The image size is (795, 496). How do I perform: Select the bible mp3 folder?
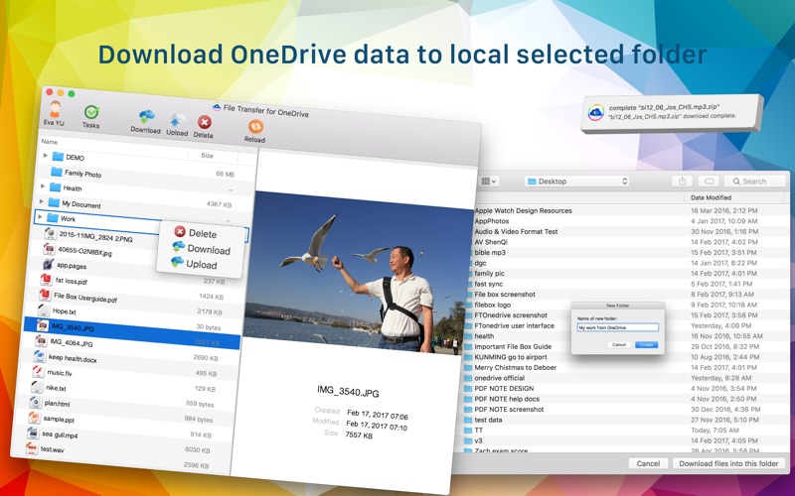[490, 253]
